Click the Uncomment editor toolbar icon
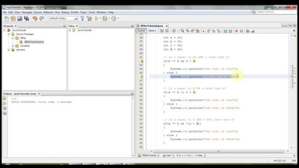299x168 pixels. (253, 31)
